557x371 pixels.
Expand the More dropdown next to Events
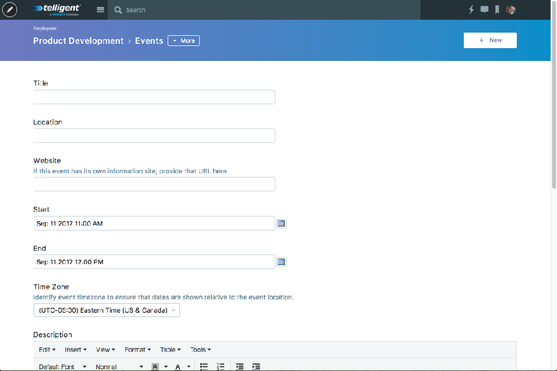point(184,41)
